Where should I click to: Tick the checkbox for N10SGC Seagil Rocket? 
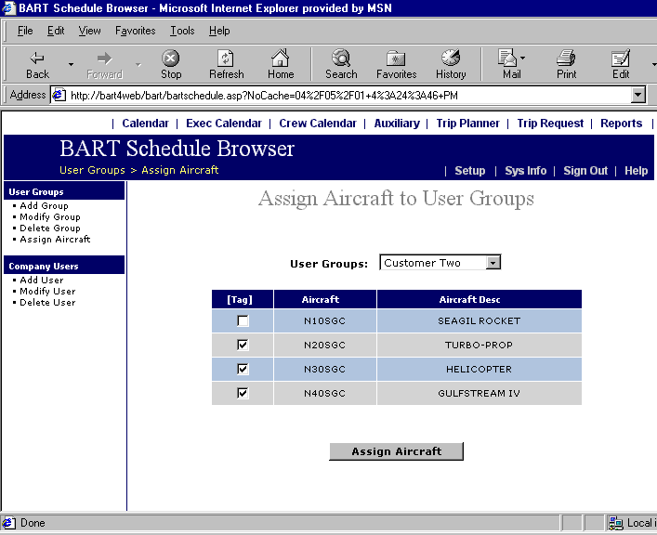243,321
